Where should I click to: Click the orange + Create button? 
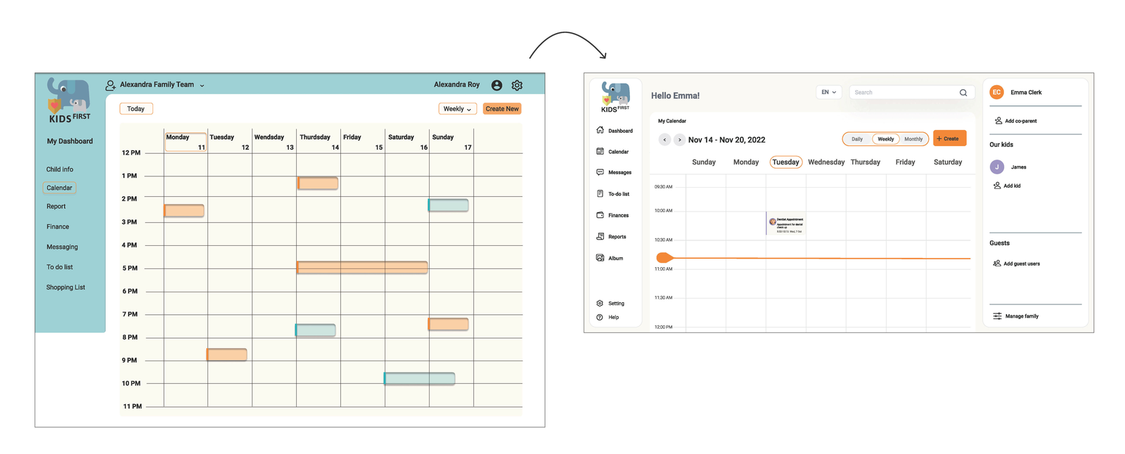(949, 138)
